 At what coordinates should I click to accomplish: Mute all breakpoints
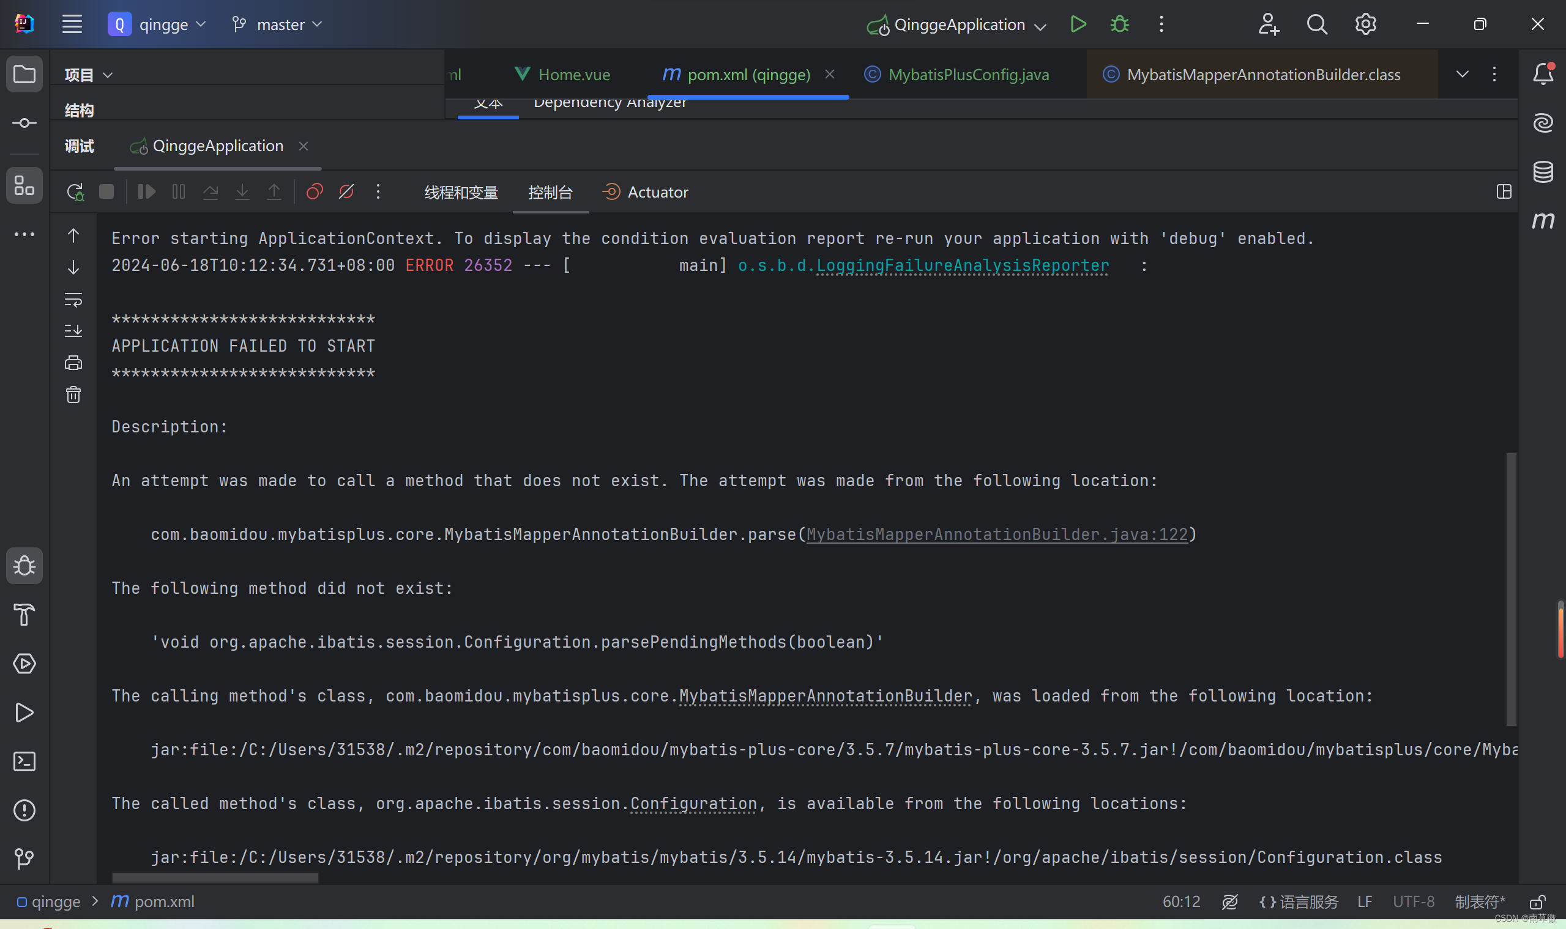click(x=346, y=191)
